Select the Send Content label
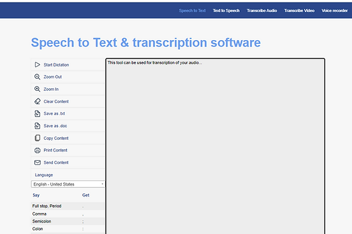Image resolution: width=352 pixels, height=234 pixels. coord(56,163)
